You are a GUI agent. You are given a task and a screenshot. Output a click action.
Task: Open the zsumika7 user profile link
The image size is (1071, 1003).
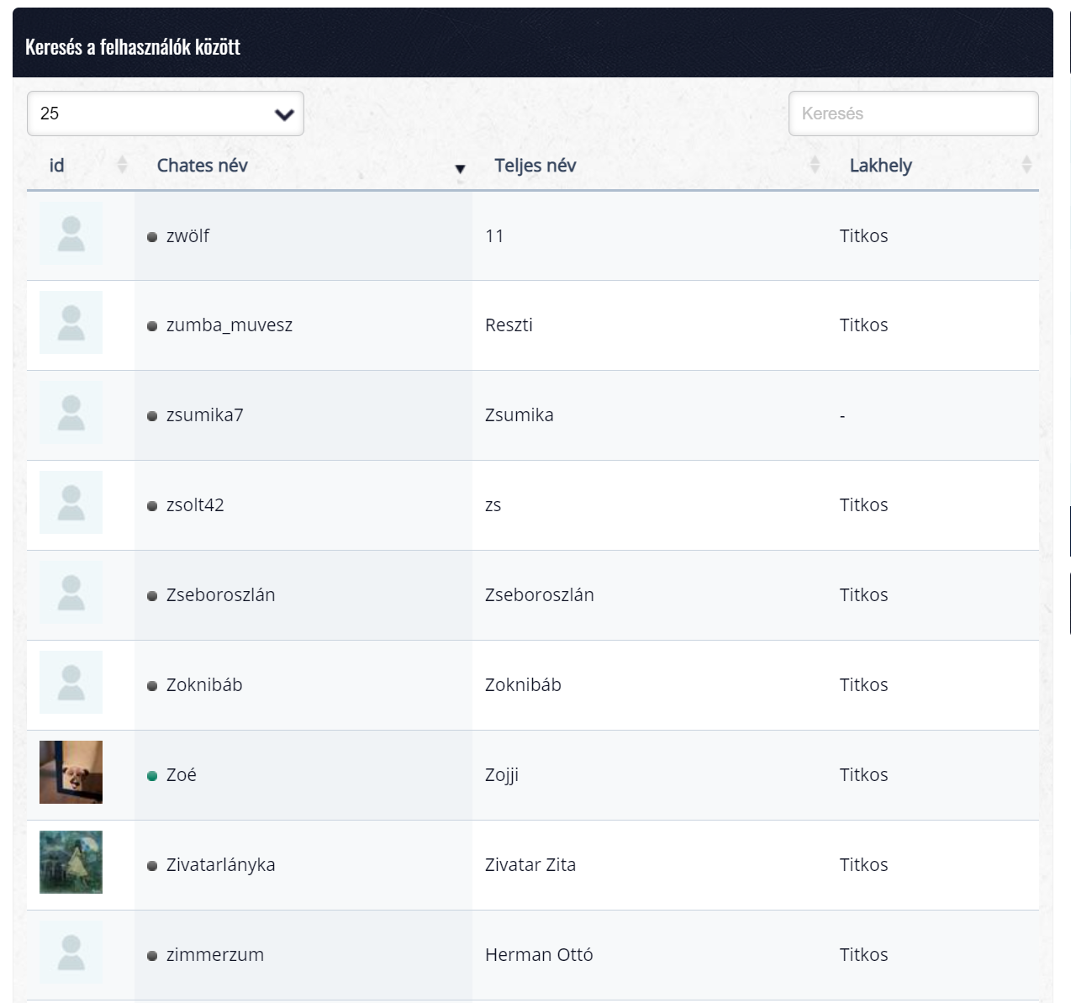(204, 415)
